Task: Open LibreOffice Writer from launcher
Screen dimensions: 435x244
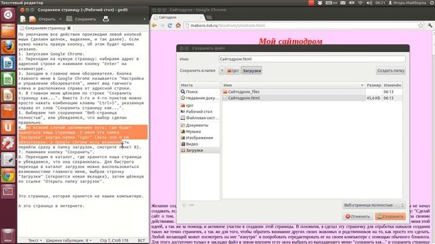Action: point(8,63)
